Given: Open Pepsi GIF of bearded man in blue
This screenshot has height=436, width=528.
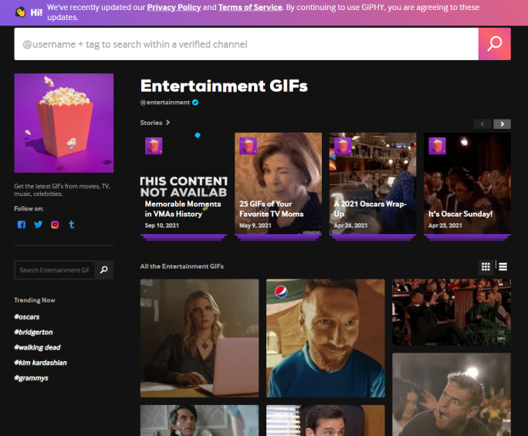Looking at the screenshot, I should tap(326, 338).
